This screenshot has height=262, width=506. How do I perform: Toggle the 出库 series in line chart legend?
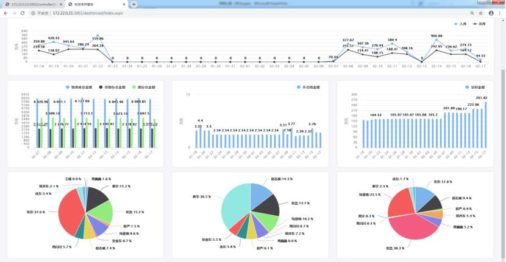(x=479, y=24)
